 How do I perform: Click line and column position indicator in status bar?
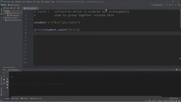pos(146,101)
